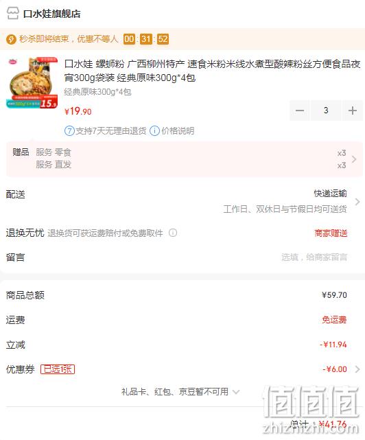
Task: Expand 礼品卡、红包、京豆暂不可用 dropdown
Action: coord(236,392)
